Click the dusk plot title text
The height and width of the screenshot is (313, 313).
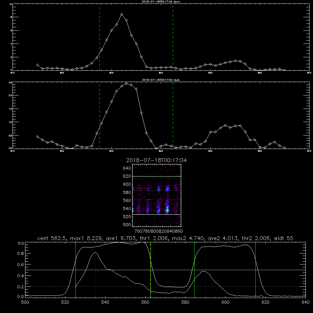[161, 80]
